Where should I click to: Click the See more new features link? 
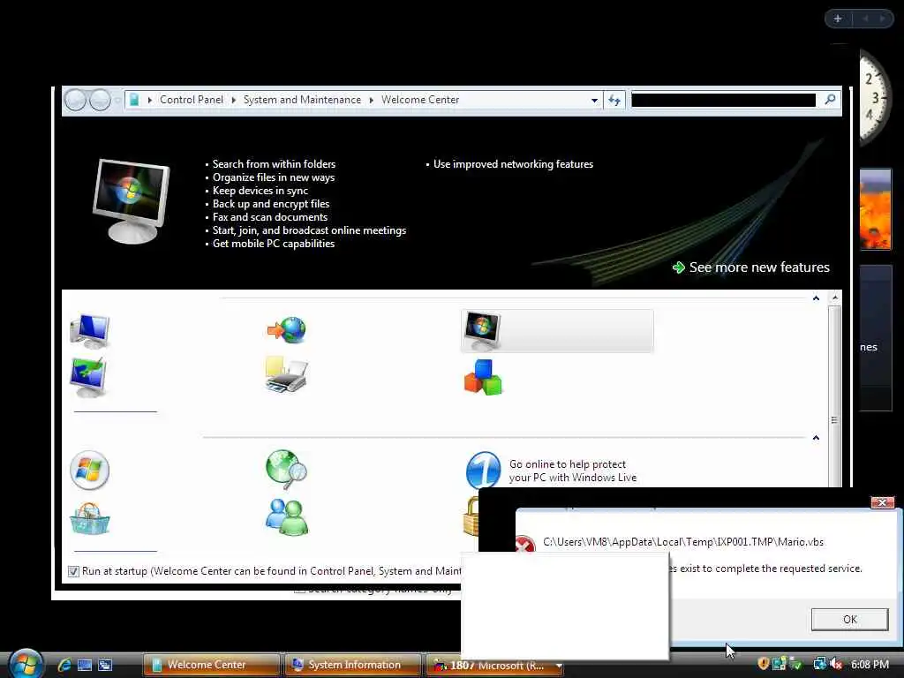pyautogui.click(x=759, y=267)
